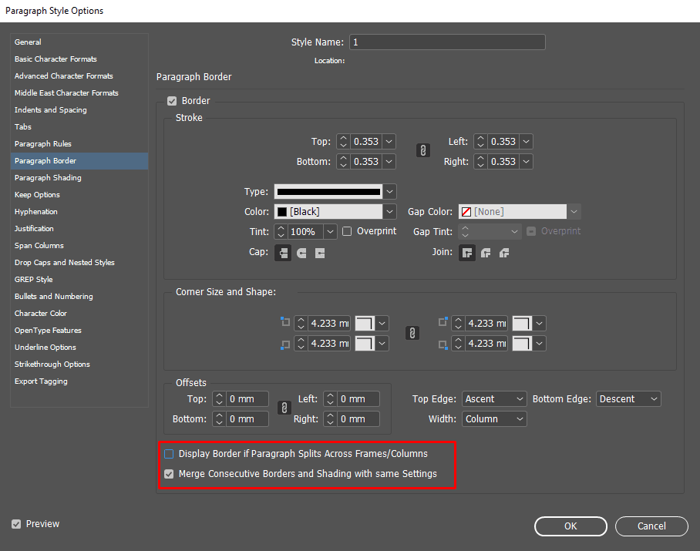Select the bevel join icon
The image size is (700, 551).
click(504, 253)
